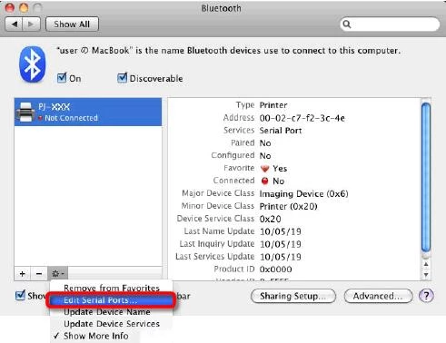Click the large Bluetooth logo icon
The height and width of the screenshot is (343, 446).
(33, 64)
